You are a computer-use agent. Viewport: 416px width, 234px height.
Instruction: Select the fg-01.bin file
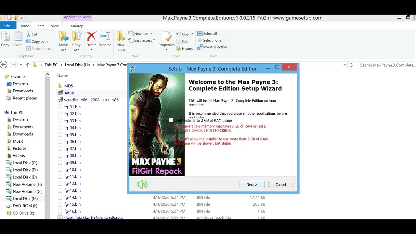[72, 107]
